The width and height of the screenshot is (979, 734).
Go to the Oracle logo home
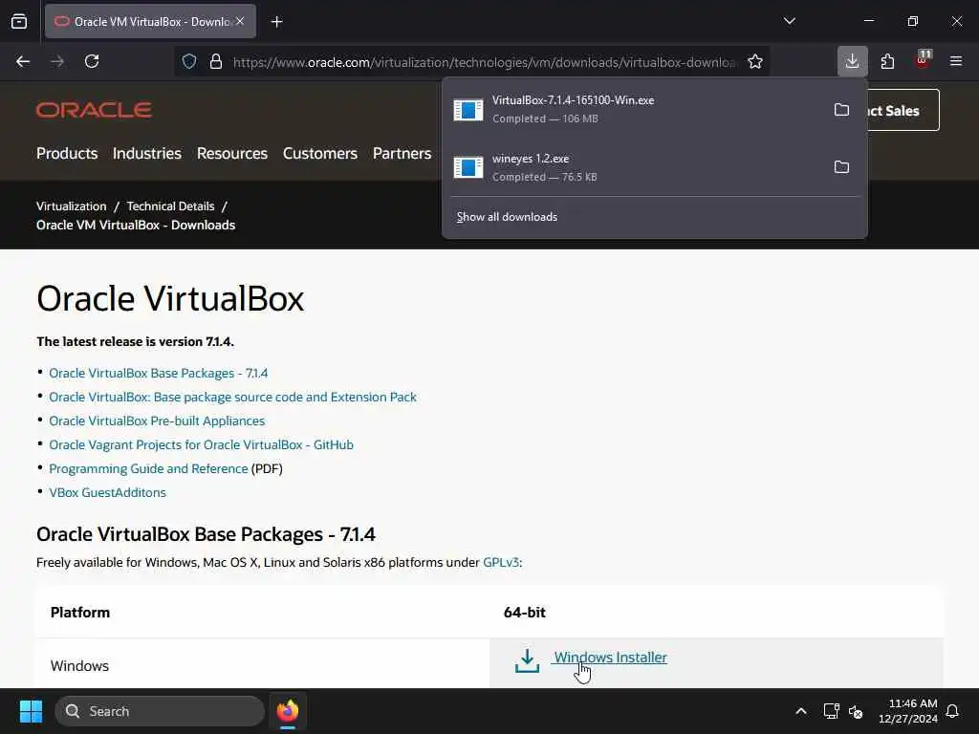pos(94,110)
